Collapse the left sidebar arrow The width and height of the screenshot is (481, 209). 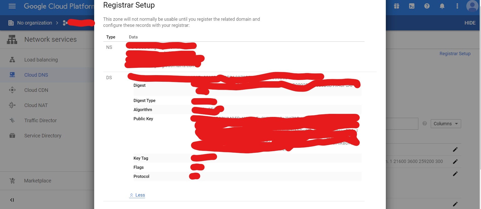12,200
